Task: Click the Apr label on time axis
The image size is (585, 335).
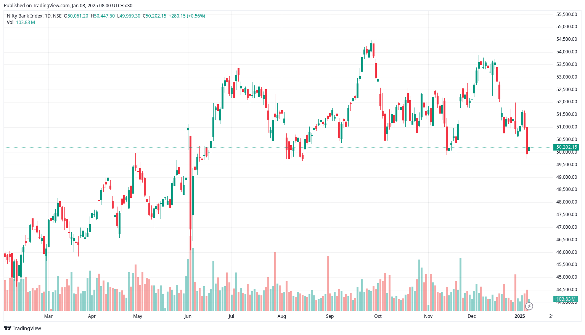Action: (92, 316)
